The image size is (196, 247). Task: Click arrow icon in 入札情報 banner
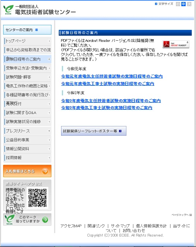coord(45,171)
